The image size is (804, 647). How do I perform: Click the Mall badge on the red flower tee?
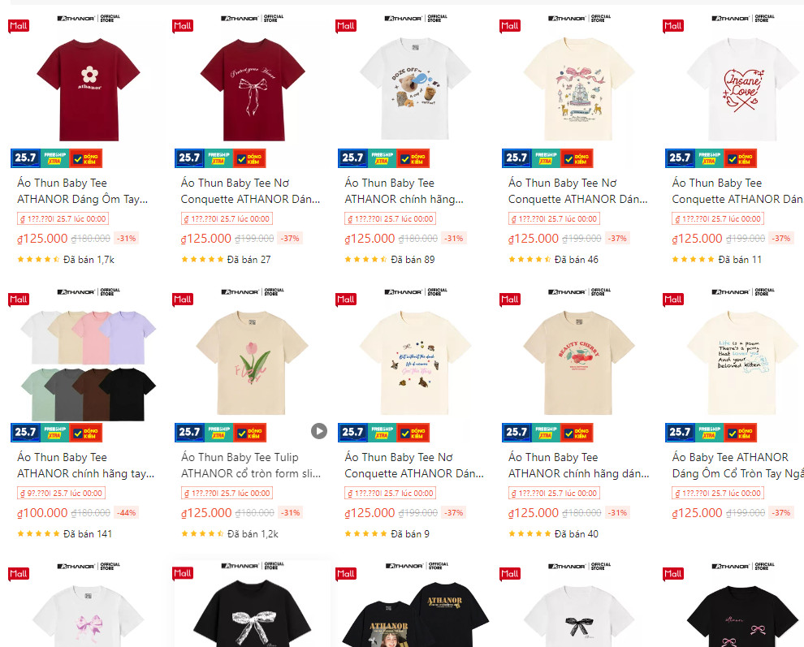[19, 26]
